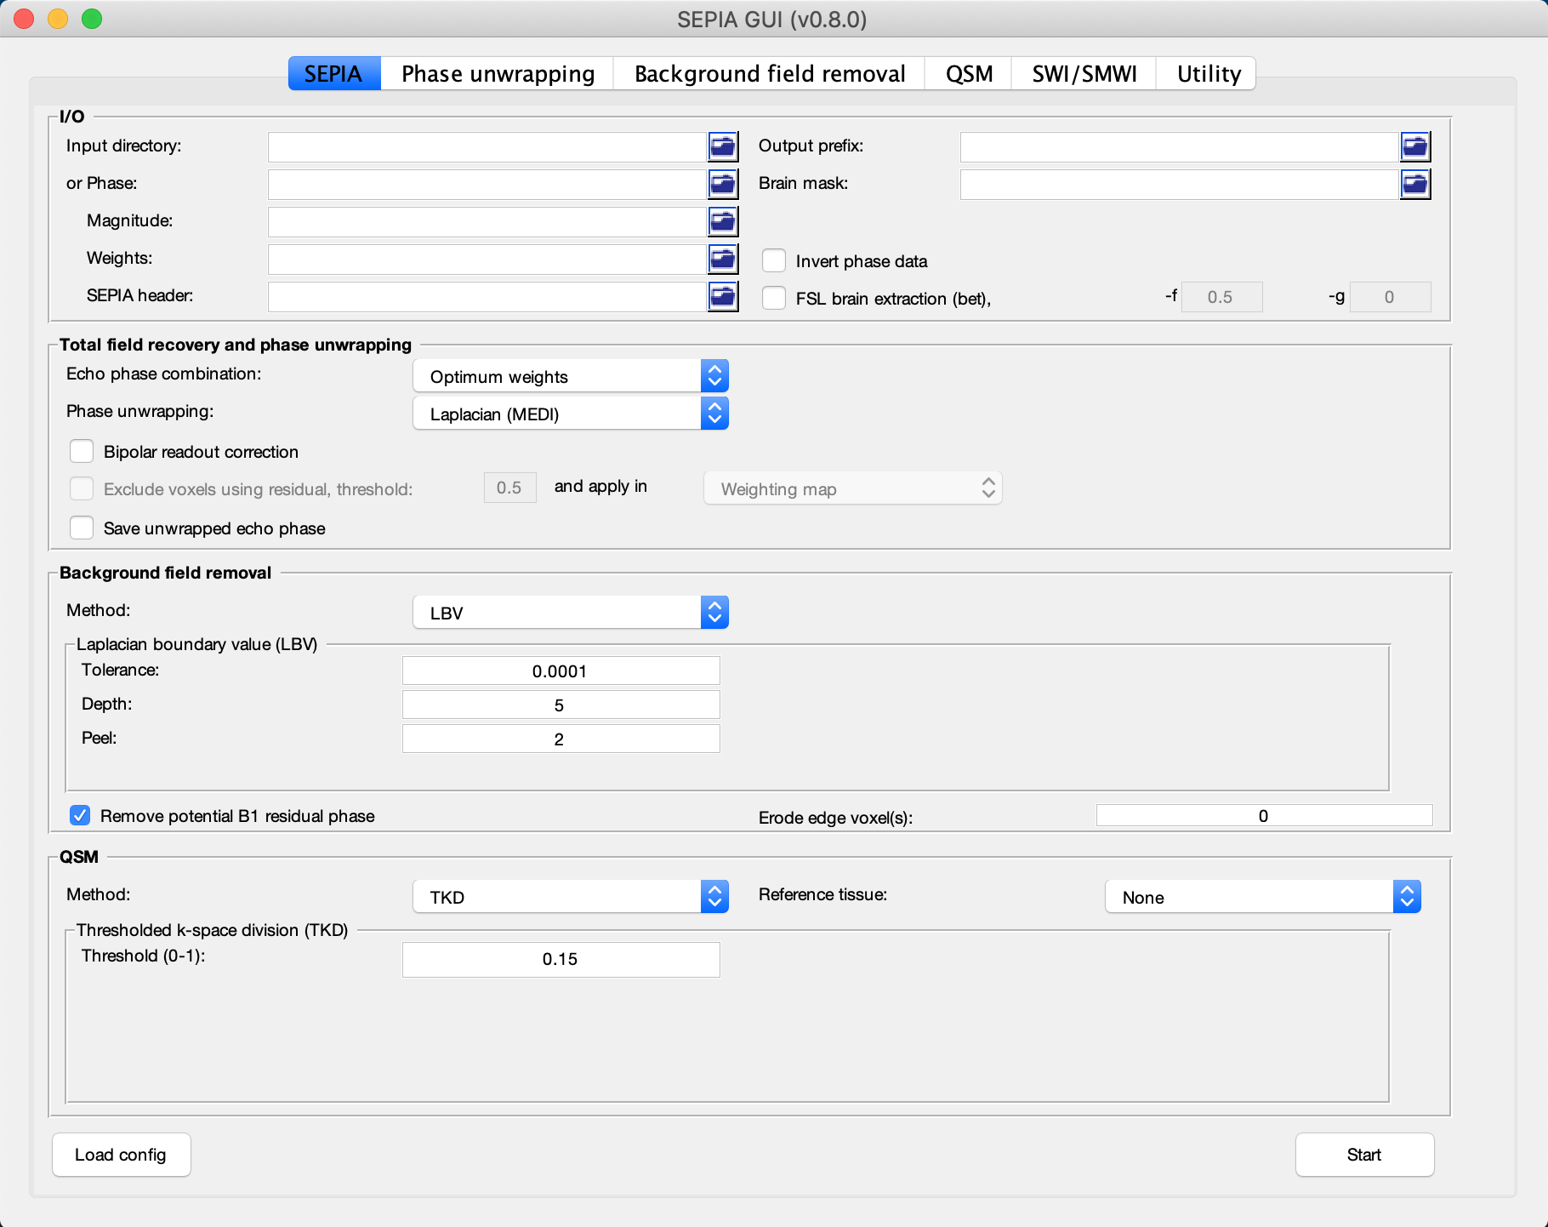
Task: Toggle Exclude voxels using residual checkbox
Action: point(82,488)
